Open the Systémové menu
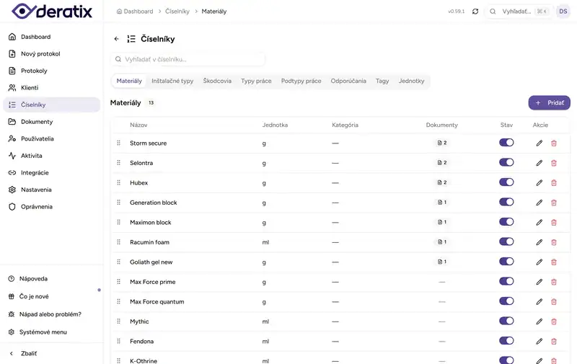This screenshot has height=364, width=577. coord(43,332)
